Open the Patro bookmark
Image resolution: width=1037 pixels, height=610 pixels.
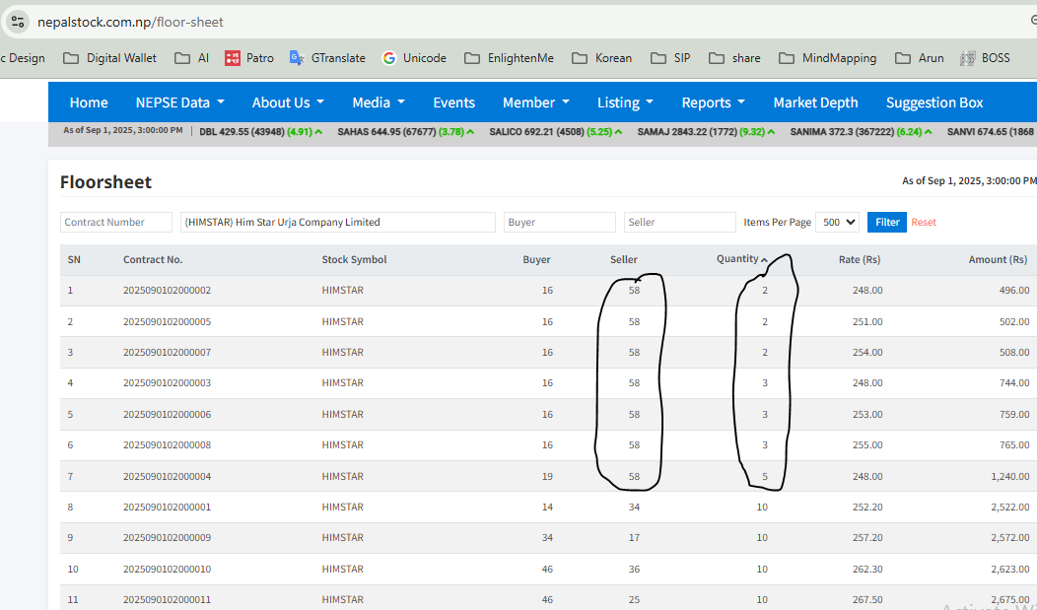coord(249,58)
